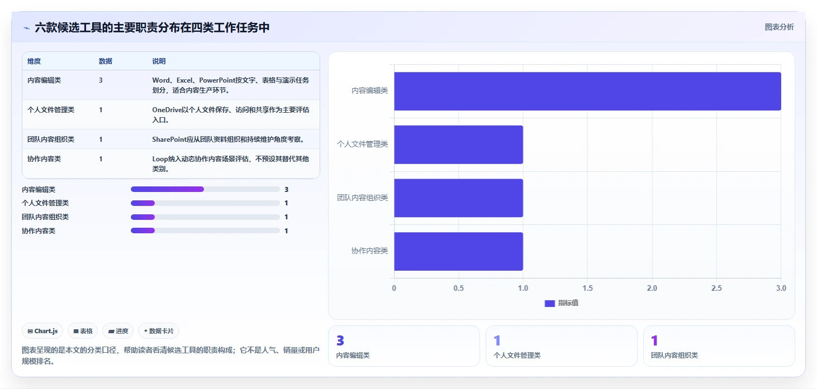Click the 个人文件管理类 progress bar

[x=205, y=203]
